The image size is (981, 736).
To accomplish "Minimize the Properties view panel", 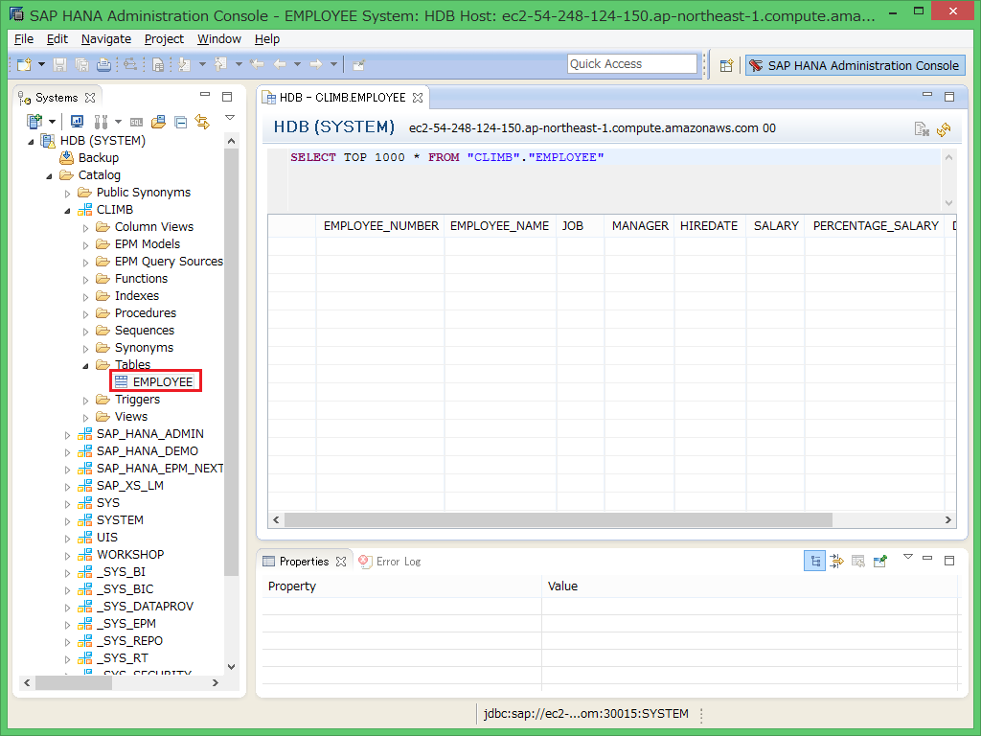I will (927, 559).
